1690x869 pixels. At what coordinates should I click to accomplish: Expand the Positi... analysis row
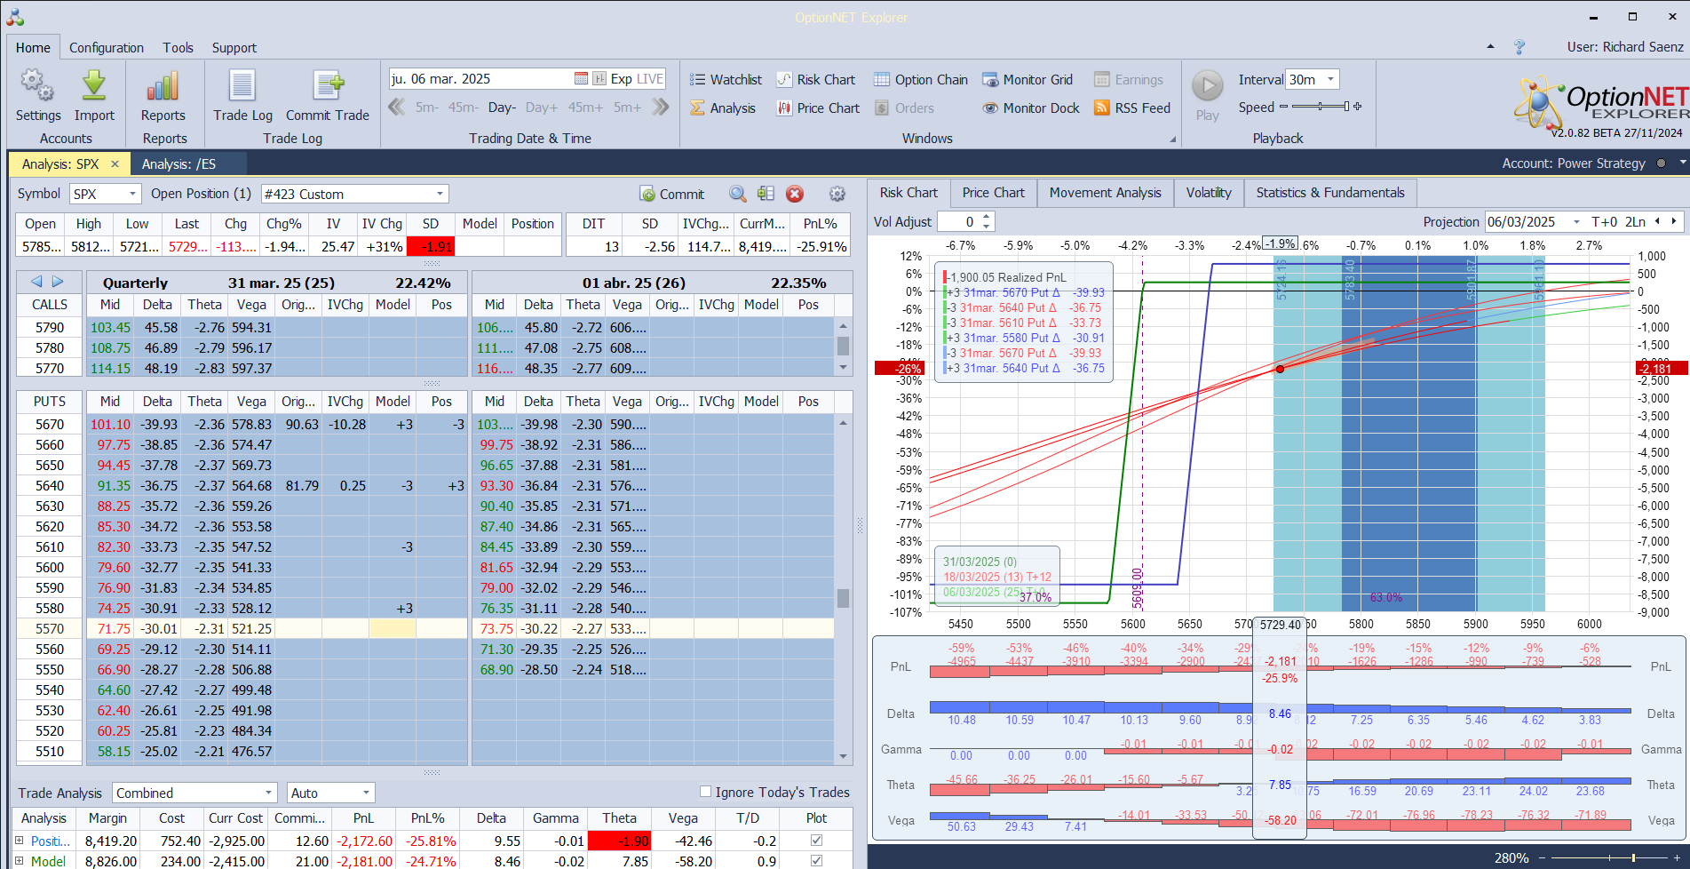tap(19, 841)
